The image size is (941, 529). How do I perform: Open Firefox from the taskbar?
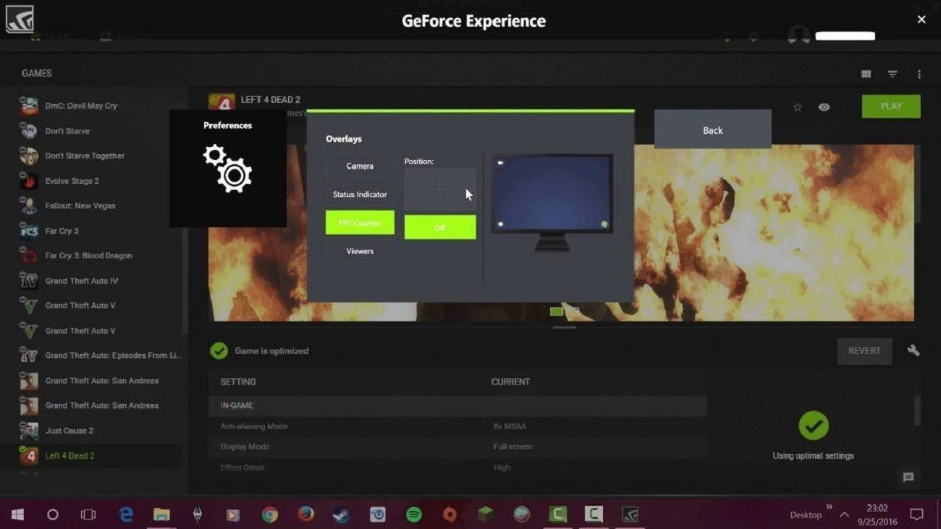point(306,515)
